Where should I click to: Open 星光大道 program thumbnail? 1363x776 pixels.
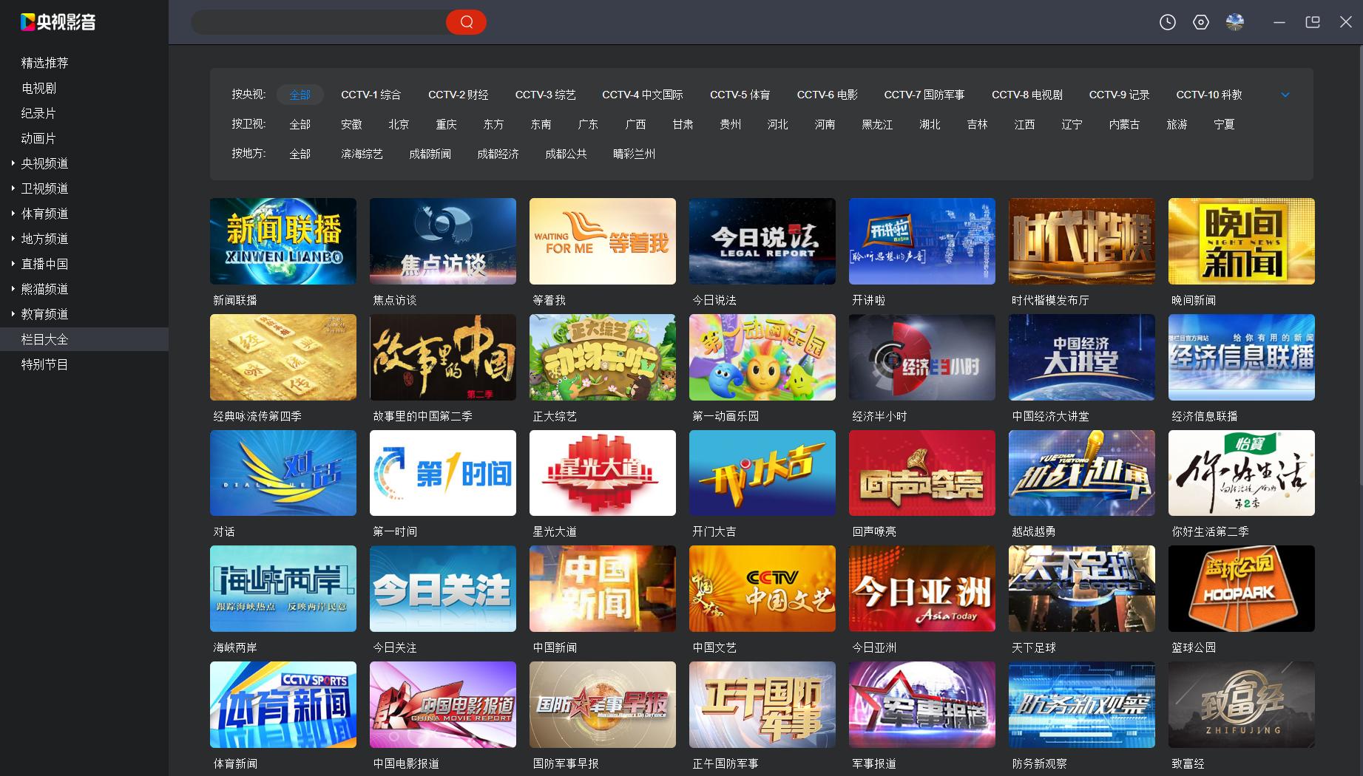click(603, 473)
